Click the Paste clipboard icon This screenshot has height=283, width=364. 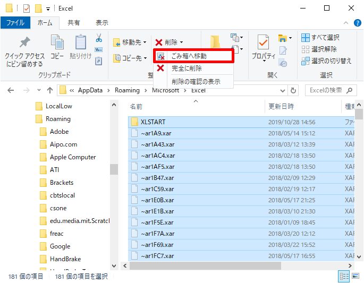pyautogui.click(x=81, y=42)
